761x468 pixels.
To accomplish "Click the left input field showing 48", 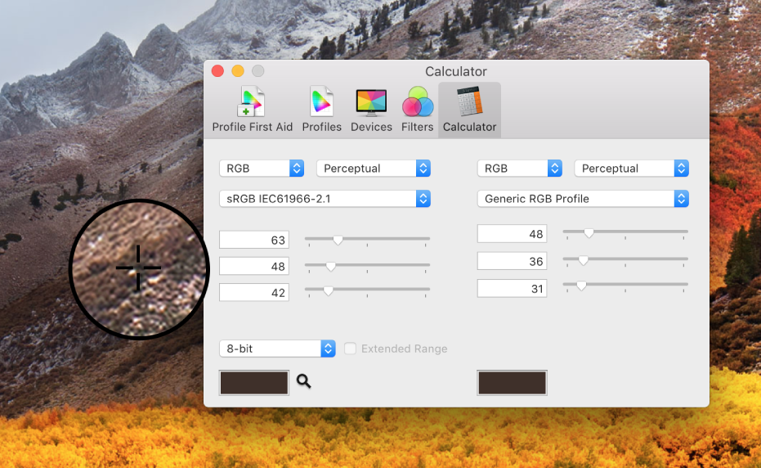I will [x=254, y=266].
